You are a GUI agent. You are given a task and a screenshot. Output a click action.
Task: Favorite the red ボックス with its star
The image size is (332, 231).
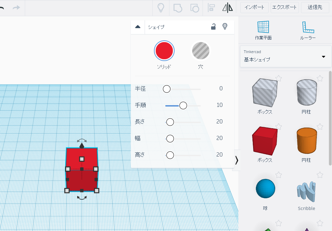279,127
